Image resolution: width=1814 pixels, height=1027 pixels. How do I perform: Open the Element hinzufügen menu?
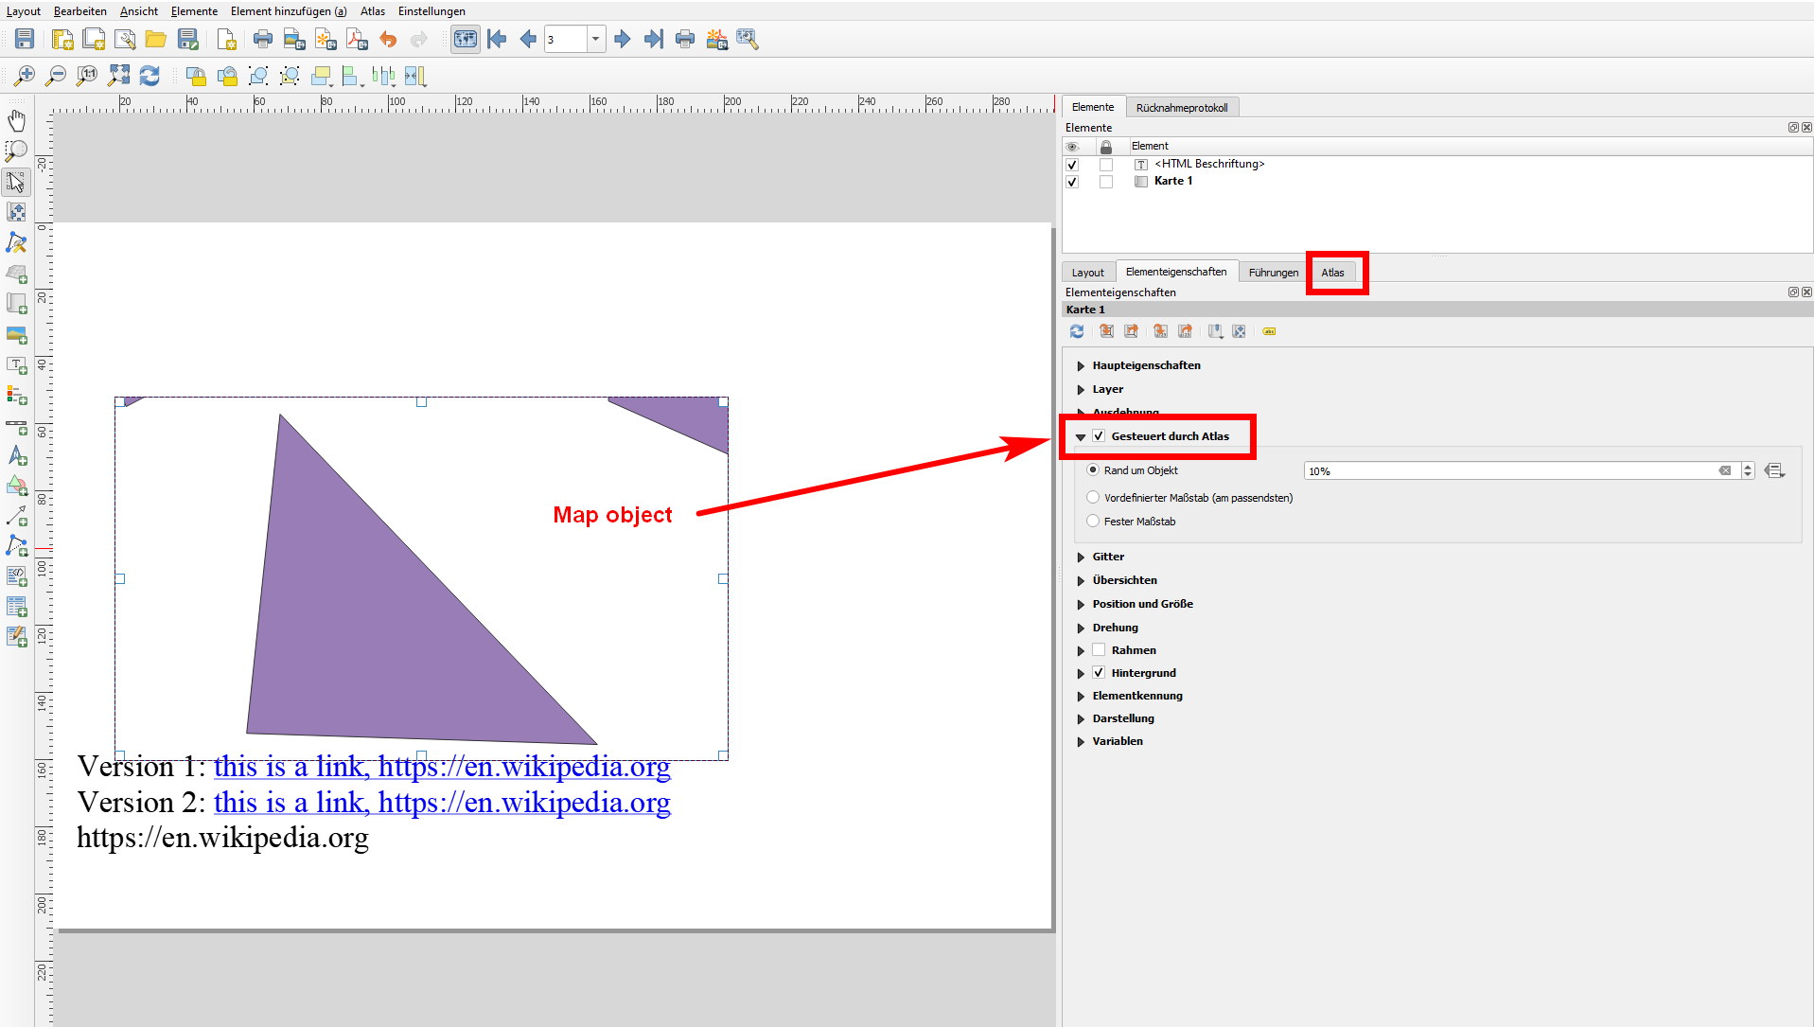point(289,11)
